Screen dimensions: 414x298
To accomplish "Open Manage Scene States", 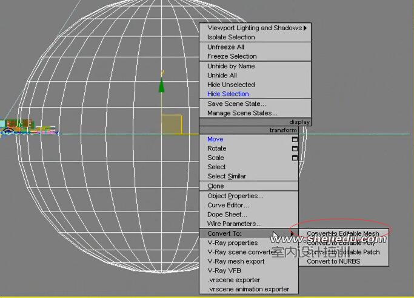I will tap(255, 113).
